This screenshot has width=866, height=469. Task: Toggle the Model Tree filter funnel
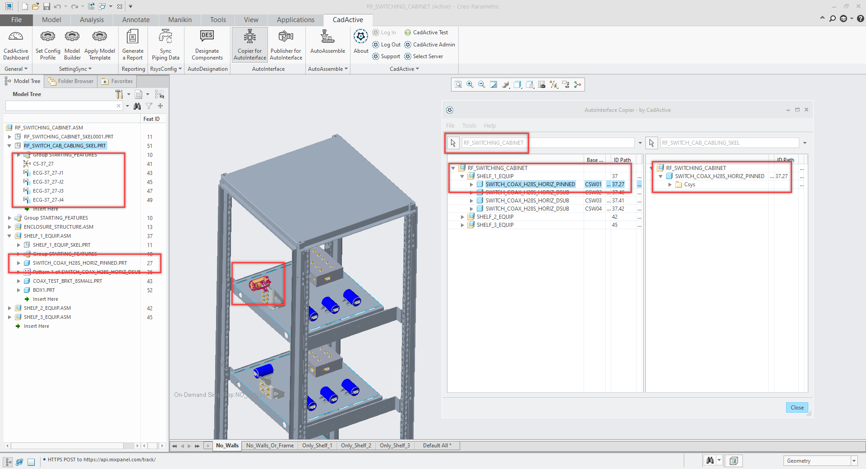click(149, 106)
